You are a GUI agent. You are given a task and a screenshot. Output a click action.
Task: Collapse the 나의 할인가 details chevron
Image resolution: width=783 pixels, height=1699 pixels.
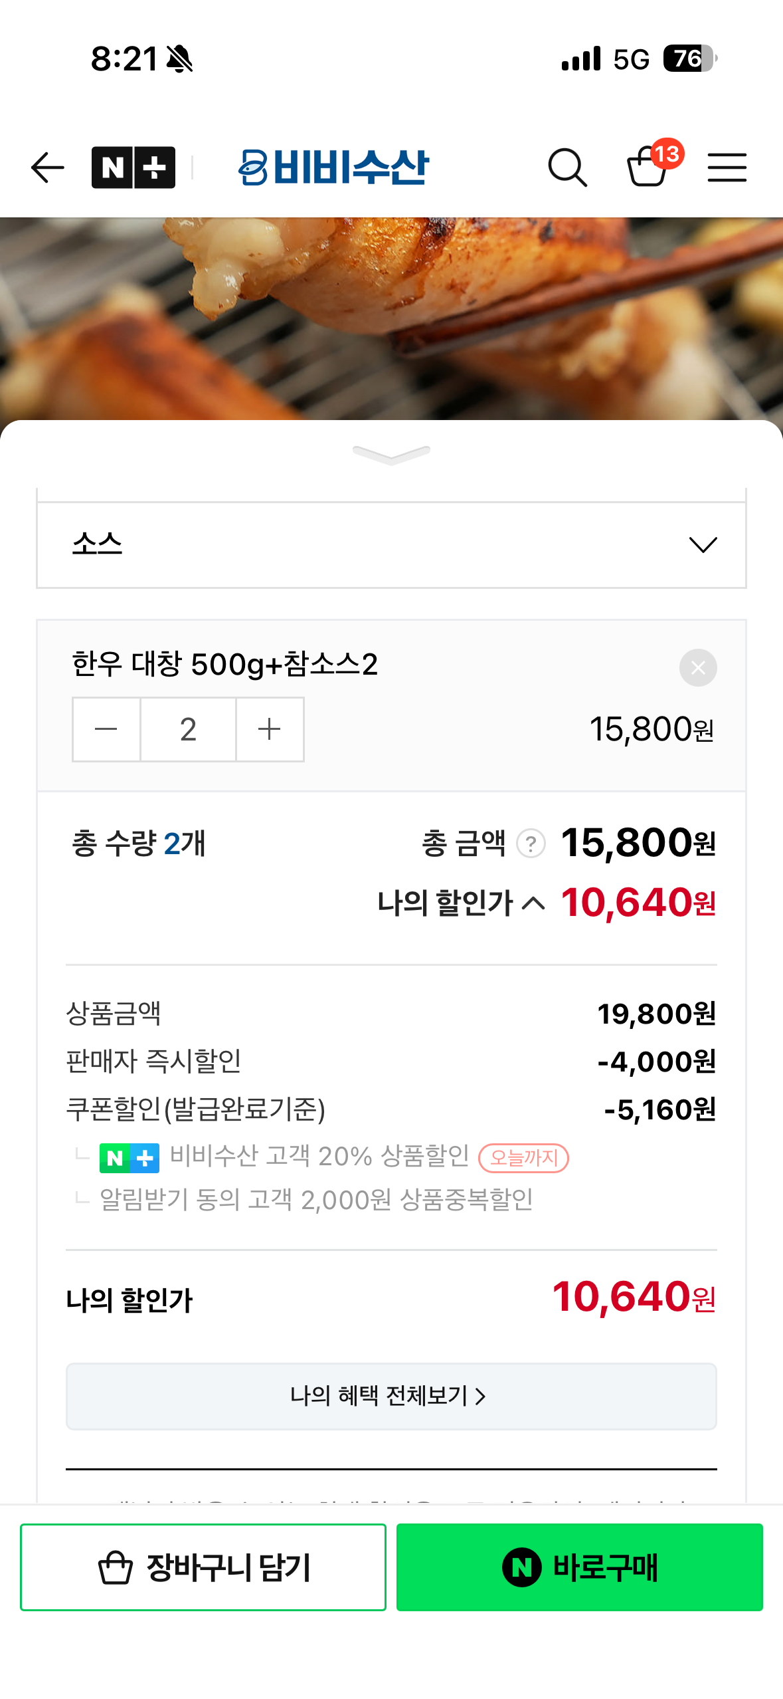[533, 903]
